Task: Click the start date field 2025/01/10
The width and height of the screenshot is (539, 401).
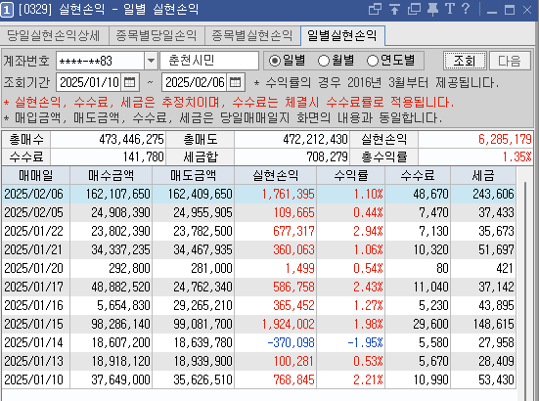Action: pos(89,82)
